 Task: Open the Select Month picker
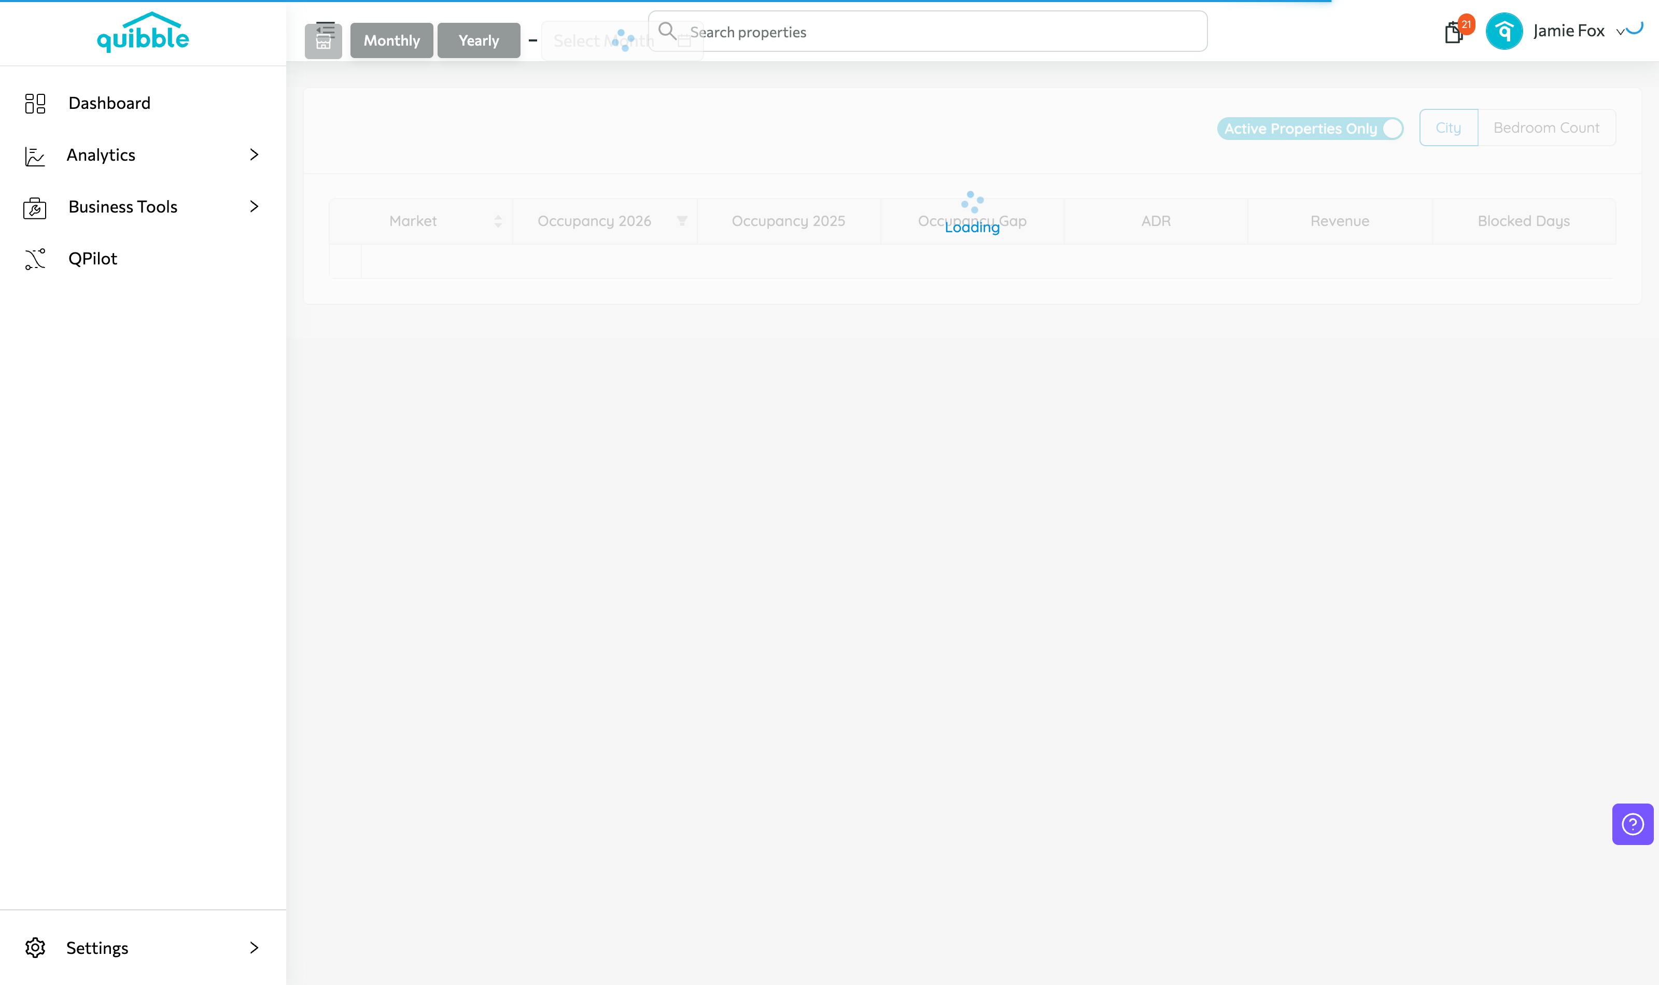(622, 41)
